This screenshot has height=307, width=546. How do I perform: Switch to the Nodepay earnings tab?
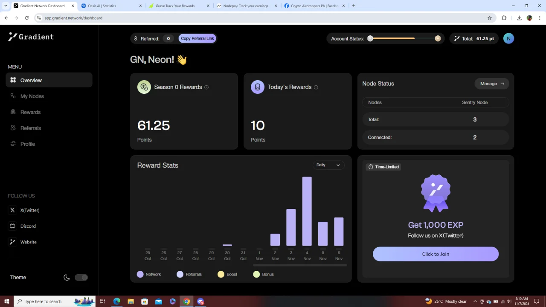[x=246, y=6]
